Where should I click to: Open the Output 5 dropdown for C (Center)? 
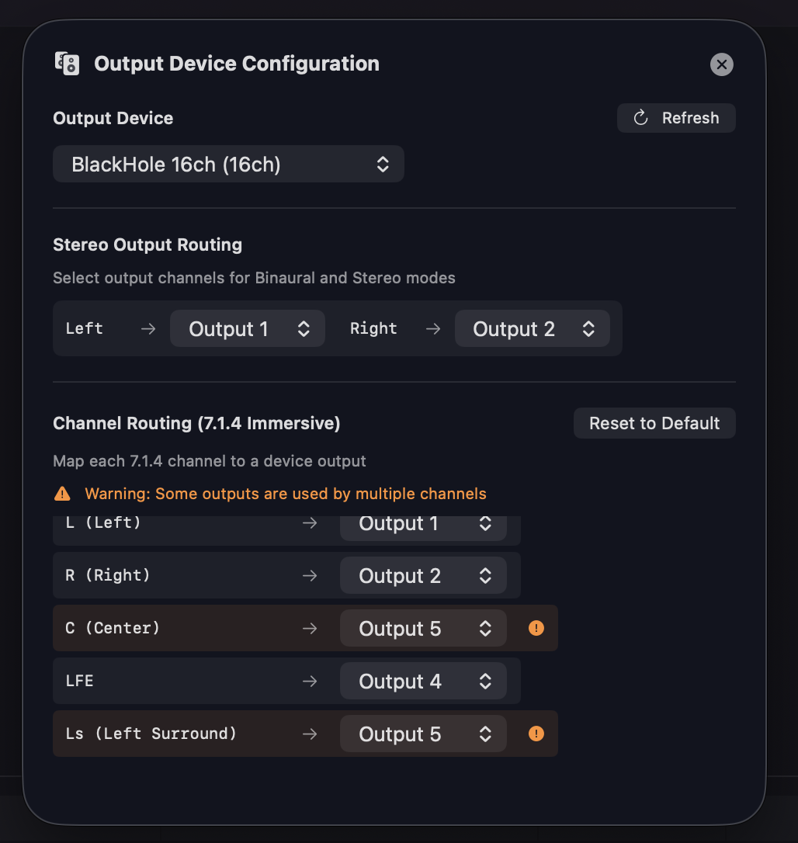pyautogui.click(x=423, y=628)
